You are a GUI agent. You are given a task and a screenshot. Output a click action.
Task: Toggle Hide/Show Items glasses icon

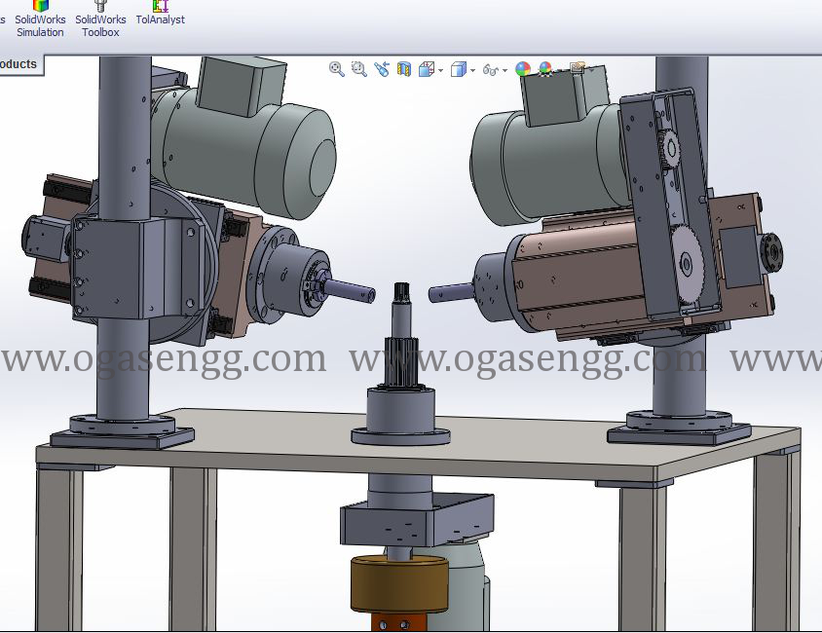(490, 70)
